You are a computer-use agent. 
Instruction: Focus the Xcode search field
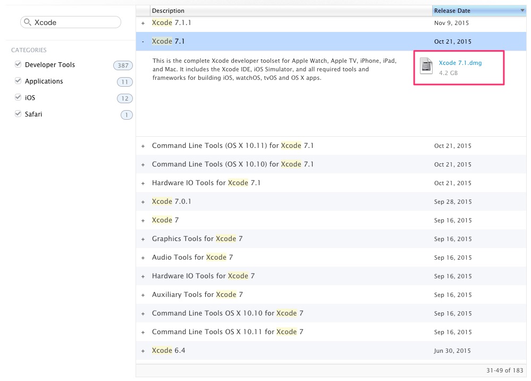[x=71, y=22]
